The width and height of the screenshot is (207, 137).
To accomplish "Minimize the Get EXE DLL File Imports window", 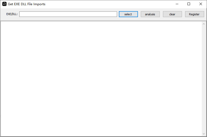I will (177, 4).
